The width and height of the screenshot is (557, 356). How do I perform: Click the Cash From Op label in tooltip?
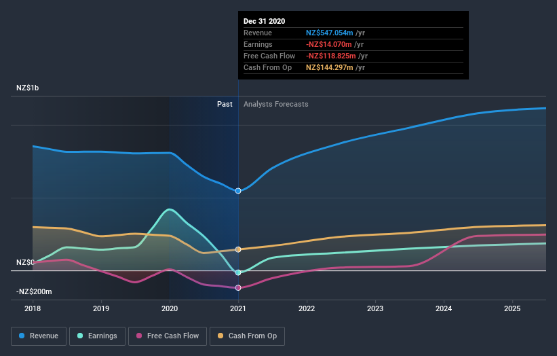pyautogui.click(x=267, y=67)
